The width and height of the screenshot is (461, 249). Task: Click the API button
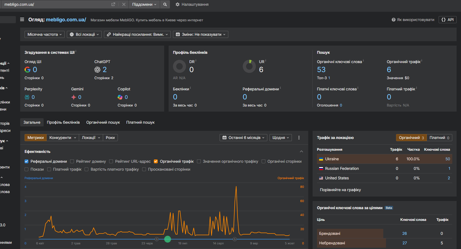447,20
